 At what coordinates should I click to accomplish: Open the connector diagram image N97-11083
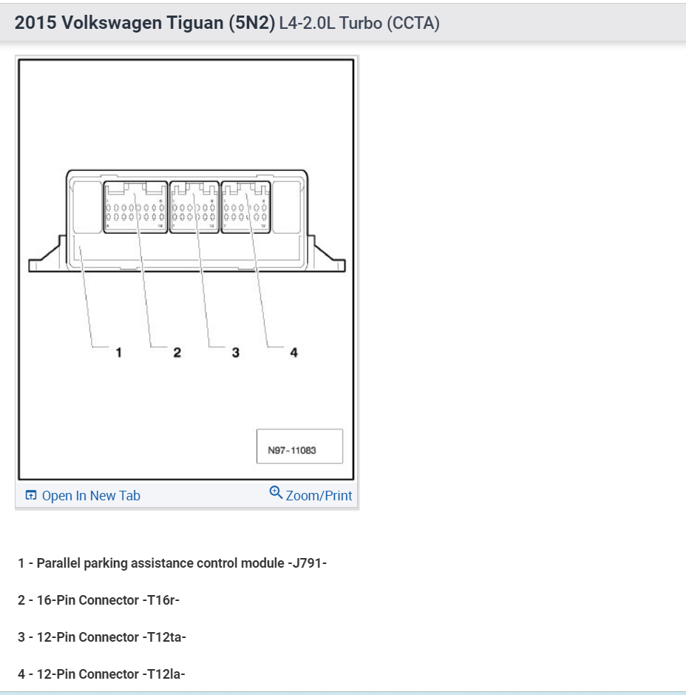click(x=186, y=269)
